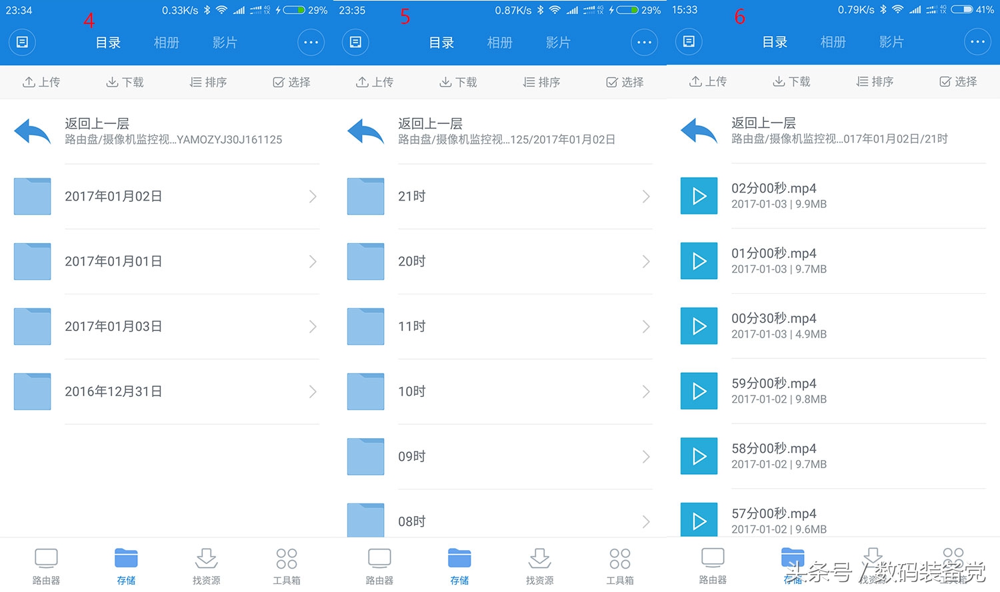Tap the play icon on 00分30秒.mp4
Image resolution: width=1000 pixels, height=592 pixels.
[x=698, y=326]
